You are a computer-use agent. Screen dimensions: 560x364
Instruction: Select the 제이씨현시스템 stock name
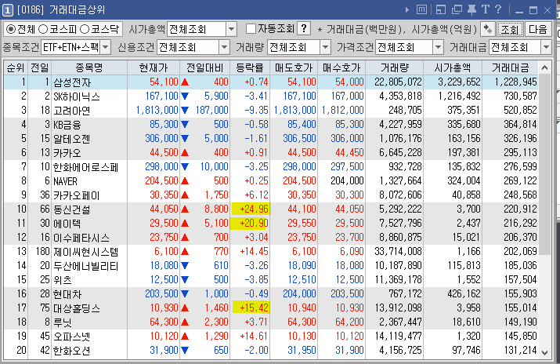85,252
